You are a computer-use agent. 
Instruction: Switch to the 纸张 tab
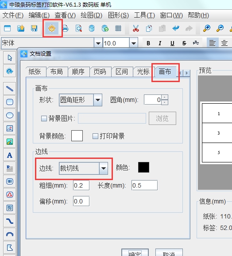[x=36, y=72]
